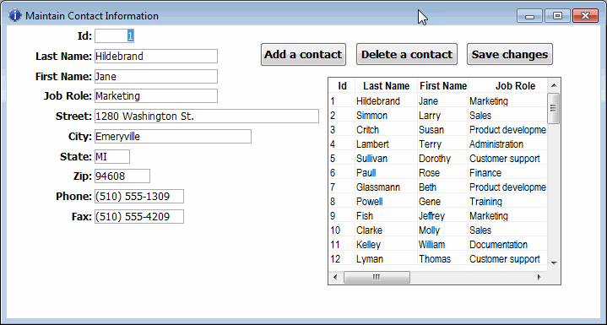Screen dimensions: 607x325
Task: Click the table's scroll up arrow
Action: tap(554, 85)
